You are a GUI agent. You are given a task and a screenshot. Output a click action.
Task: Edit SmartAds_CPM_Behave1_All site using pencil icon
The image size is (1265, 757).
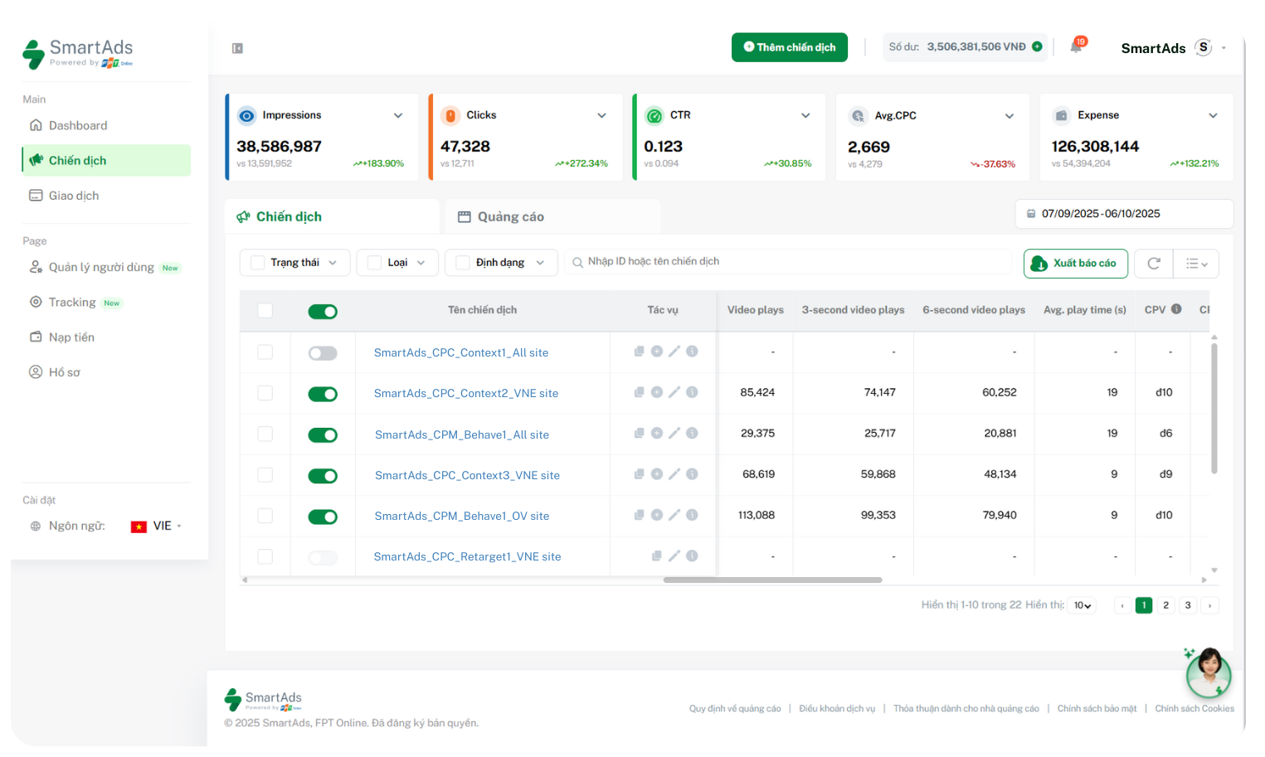(x=674, y=433)
